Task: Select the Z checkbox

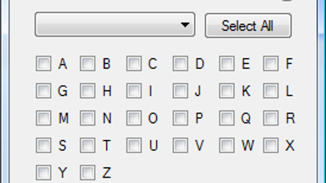Action: [x=87, y=172]
